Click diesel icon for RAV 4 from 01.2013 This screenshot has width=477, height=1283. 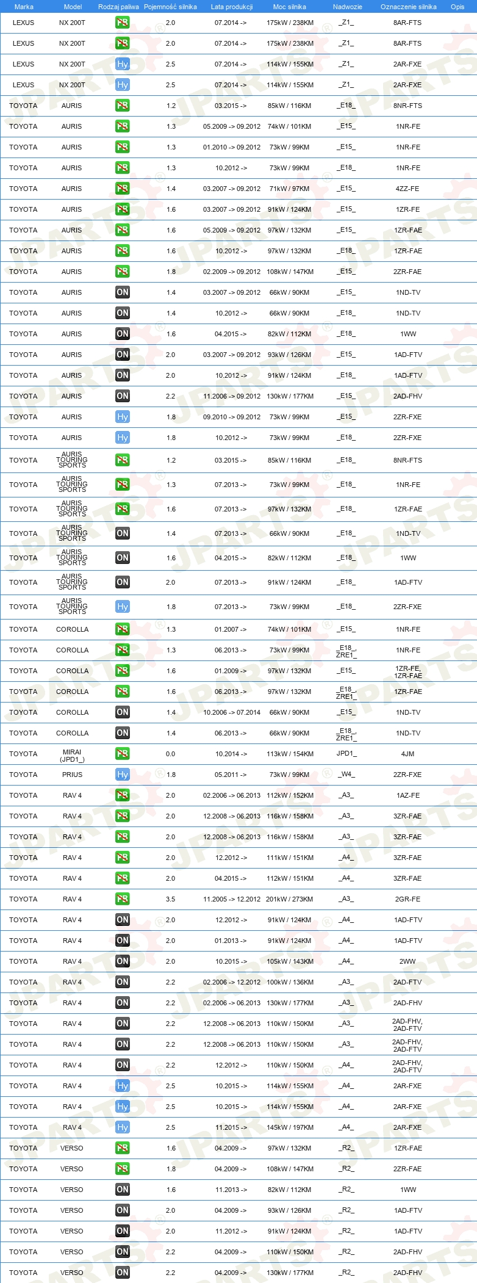(x=123, y=941)
